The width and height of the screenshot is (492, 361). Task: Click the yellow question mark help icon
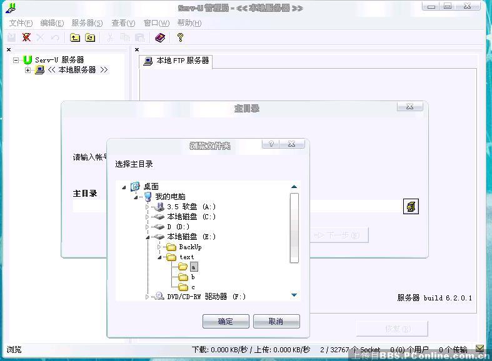(x=180, y=37)
